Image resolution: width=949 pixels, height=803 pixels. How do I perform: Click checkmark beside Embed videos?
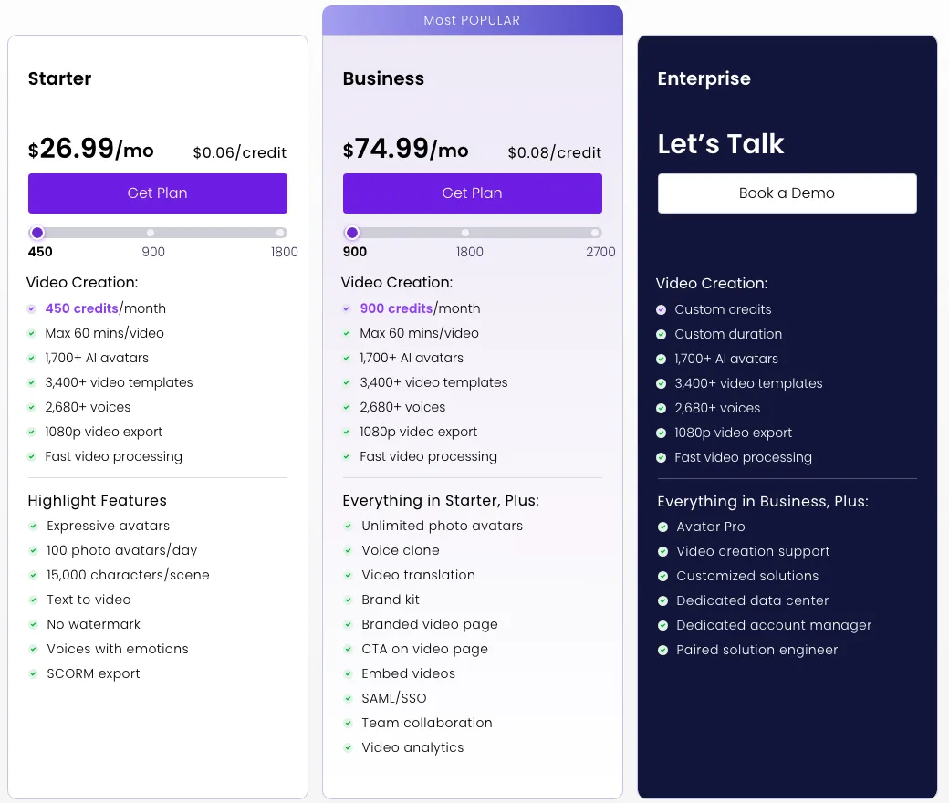[x=348, y=673]
